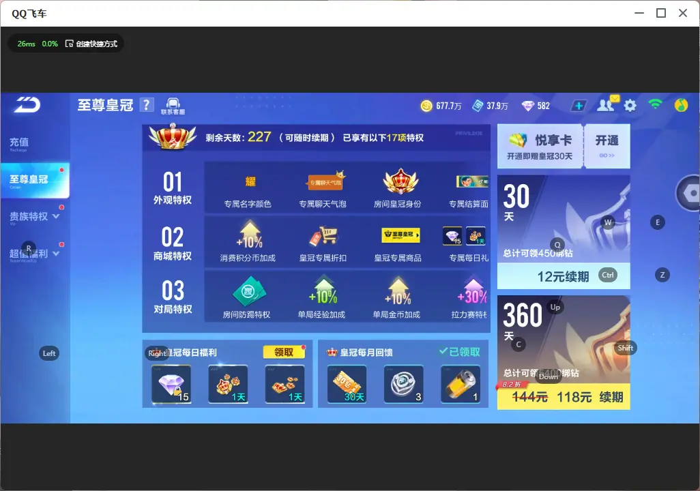Image resolution: width=700 pixels, height=491 pixels.
Task: Renew 30 days with 12元续期
Action: tap(564, 276)
